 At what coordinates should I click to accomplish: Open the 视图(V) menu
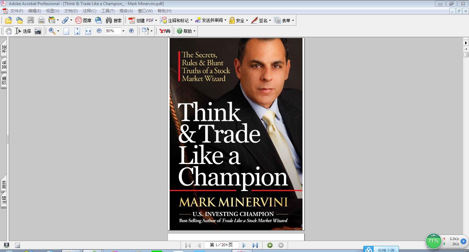click(x=53, y=11)
